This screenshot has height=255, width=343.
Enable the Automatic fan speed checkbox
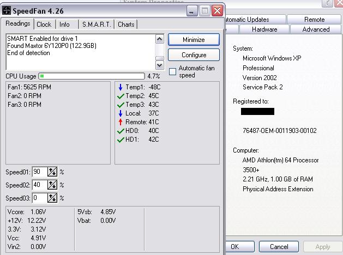coord(173,71)
